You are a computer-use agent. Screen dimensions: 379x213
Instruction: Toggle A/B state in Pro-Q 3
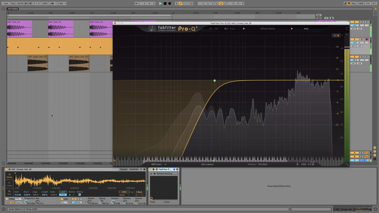click(x=226, y=28)
